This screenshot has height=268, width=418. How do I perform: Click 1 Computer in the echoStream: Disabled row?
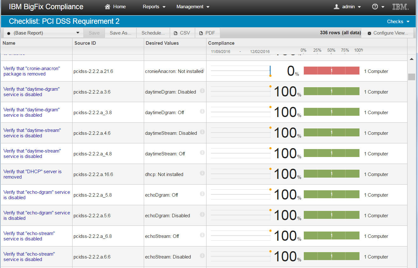[376, 257]
